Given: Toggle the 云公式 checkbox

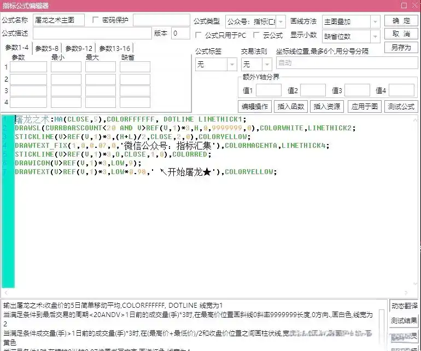Looking at the screenshot, I should (x=256, y=35).
